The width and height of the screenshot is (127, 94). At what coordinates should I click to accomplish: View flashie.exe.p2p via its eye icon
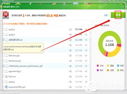[x=86, y=61]
